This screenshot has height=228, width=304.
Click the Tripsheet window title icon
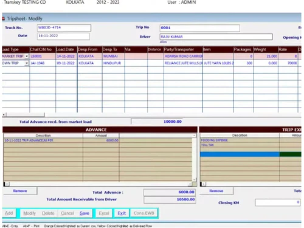4,19
